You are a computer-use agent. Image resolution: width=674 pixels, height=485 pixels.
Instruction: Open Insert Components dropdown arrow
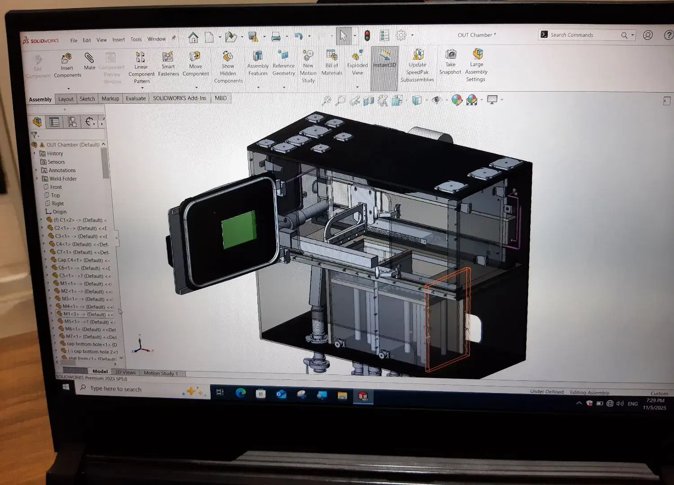(68, 89)
